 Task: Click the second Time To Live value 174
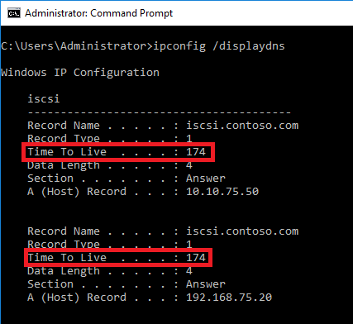tap(196, 258)
